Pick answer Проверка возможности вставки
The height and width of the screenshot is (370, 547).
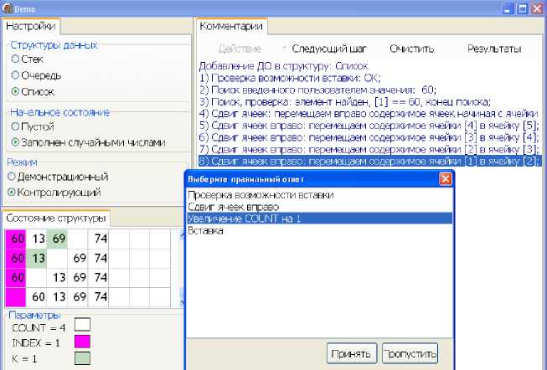pos(261,195)
